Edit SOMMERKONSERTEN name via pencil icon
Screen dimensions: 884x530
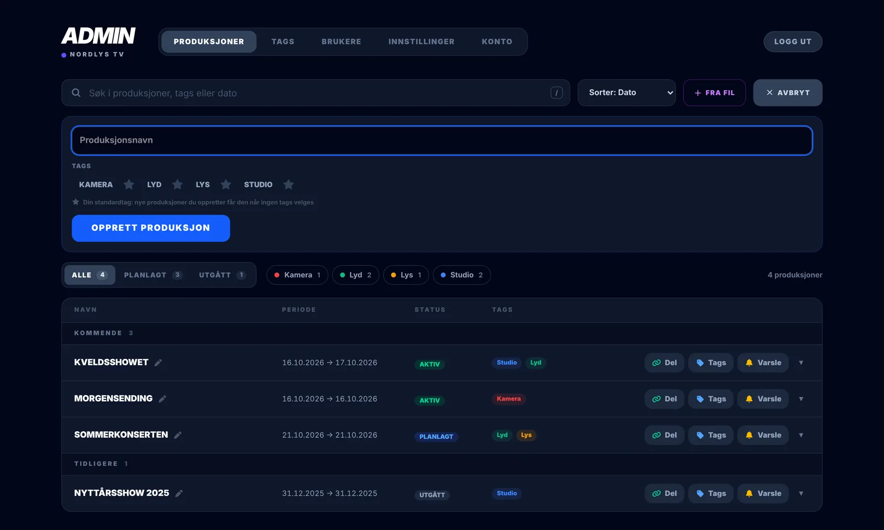178,435
